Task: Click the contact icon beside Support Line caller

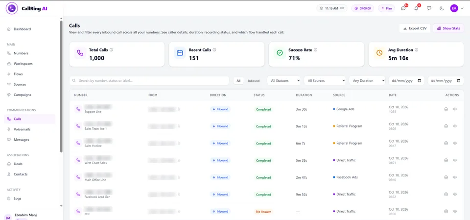Action: click(179, 109)
